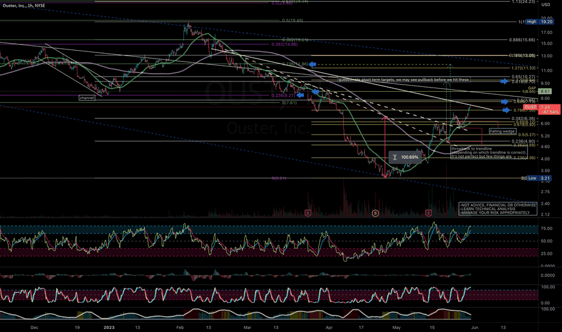Image resolution: width=562 pixels, height=332 pixels.
Task: Select the Falling wedge text label
Action: pyautogui.click(x=502, y=132)
